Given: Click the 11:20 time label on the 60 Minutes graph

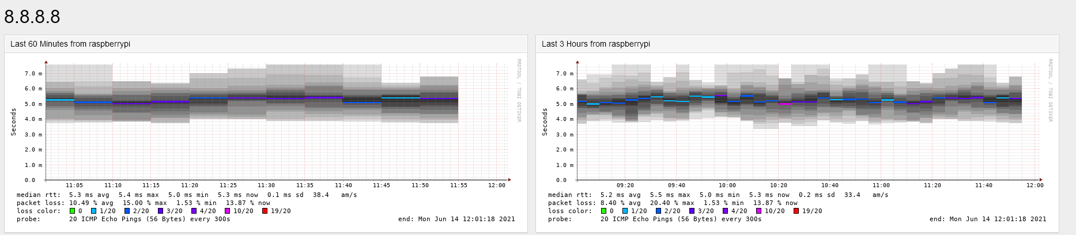Looking at the screenshot, I should coord(189,185).
